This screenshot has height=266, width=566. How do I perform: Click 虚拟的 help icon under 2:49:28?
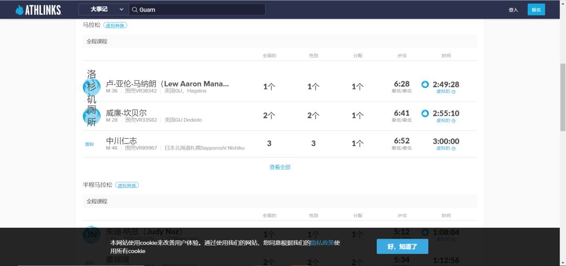[453, 92]
